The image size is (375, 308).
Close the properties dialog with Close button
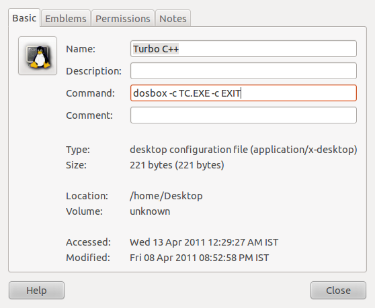pyautogui.click(x=338, y=291)
